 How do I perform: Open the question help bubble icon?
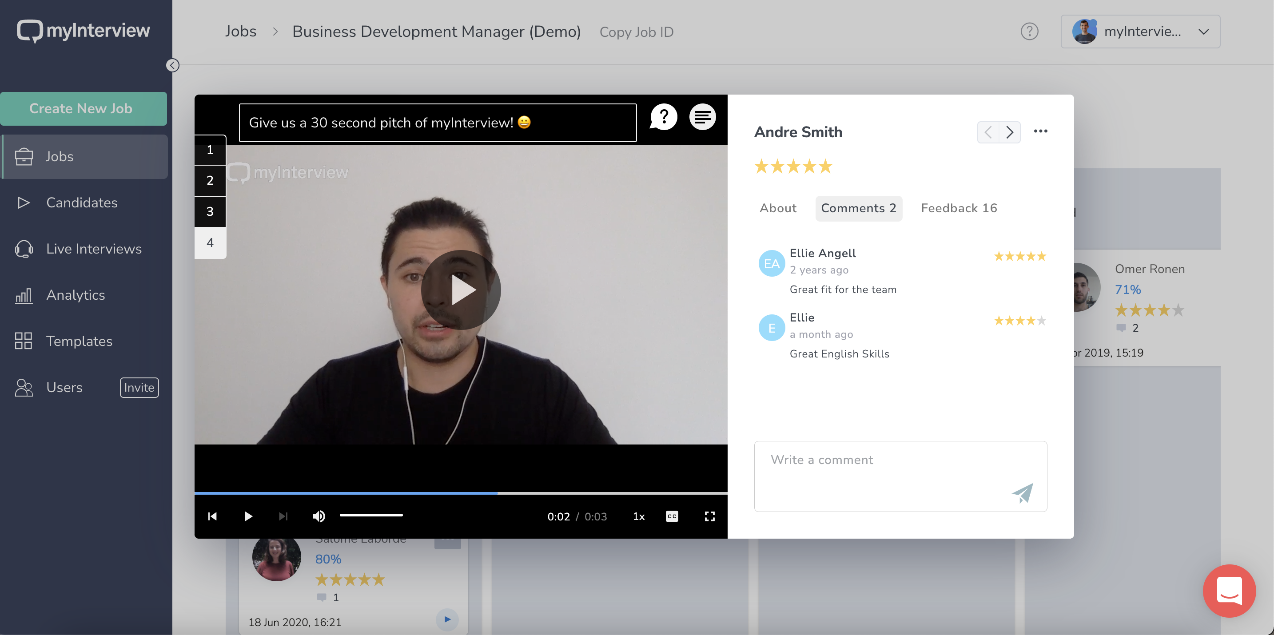click(x=663, y=117)
